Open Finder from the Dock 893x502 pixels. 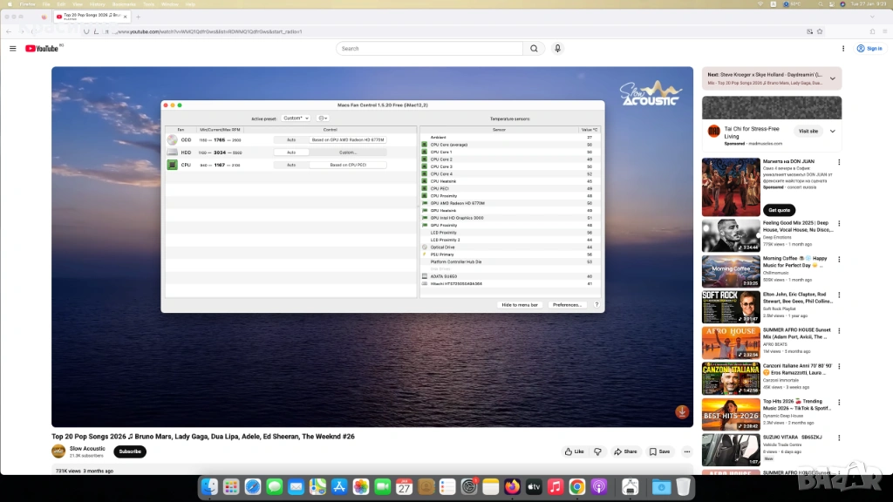(209, 486)
